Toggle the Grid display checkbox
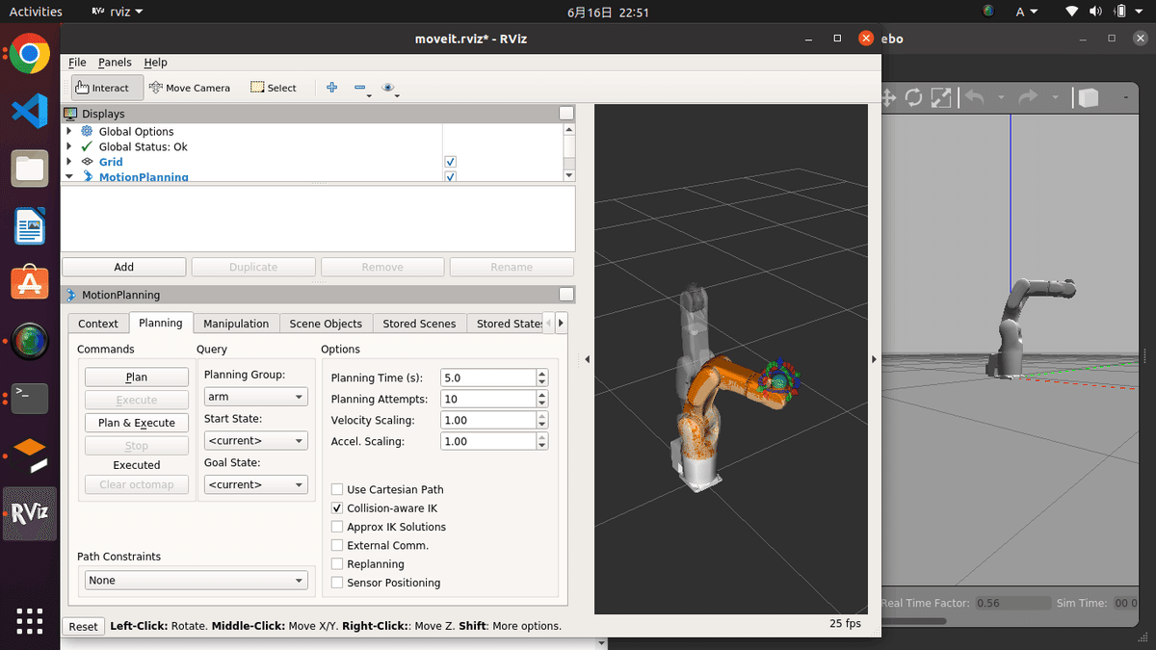Viewport: 1156px width, 650px height. point(450,162)
